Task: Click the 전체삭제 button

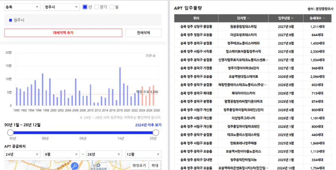Action: pyautogui.click(x=143, y=33)
